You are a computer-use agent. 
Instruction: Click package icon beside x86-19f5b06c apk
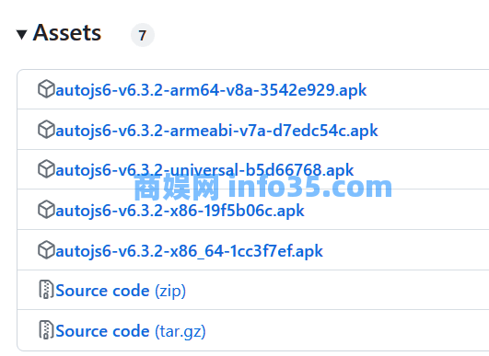46,209
